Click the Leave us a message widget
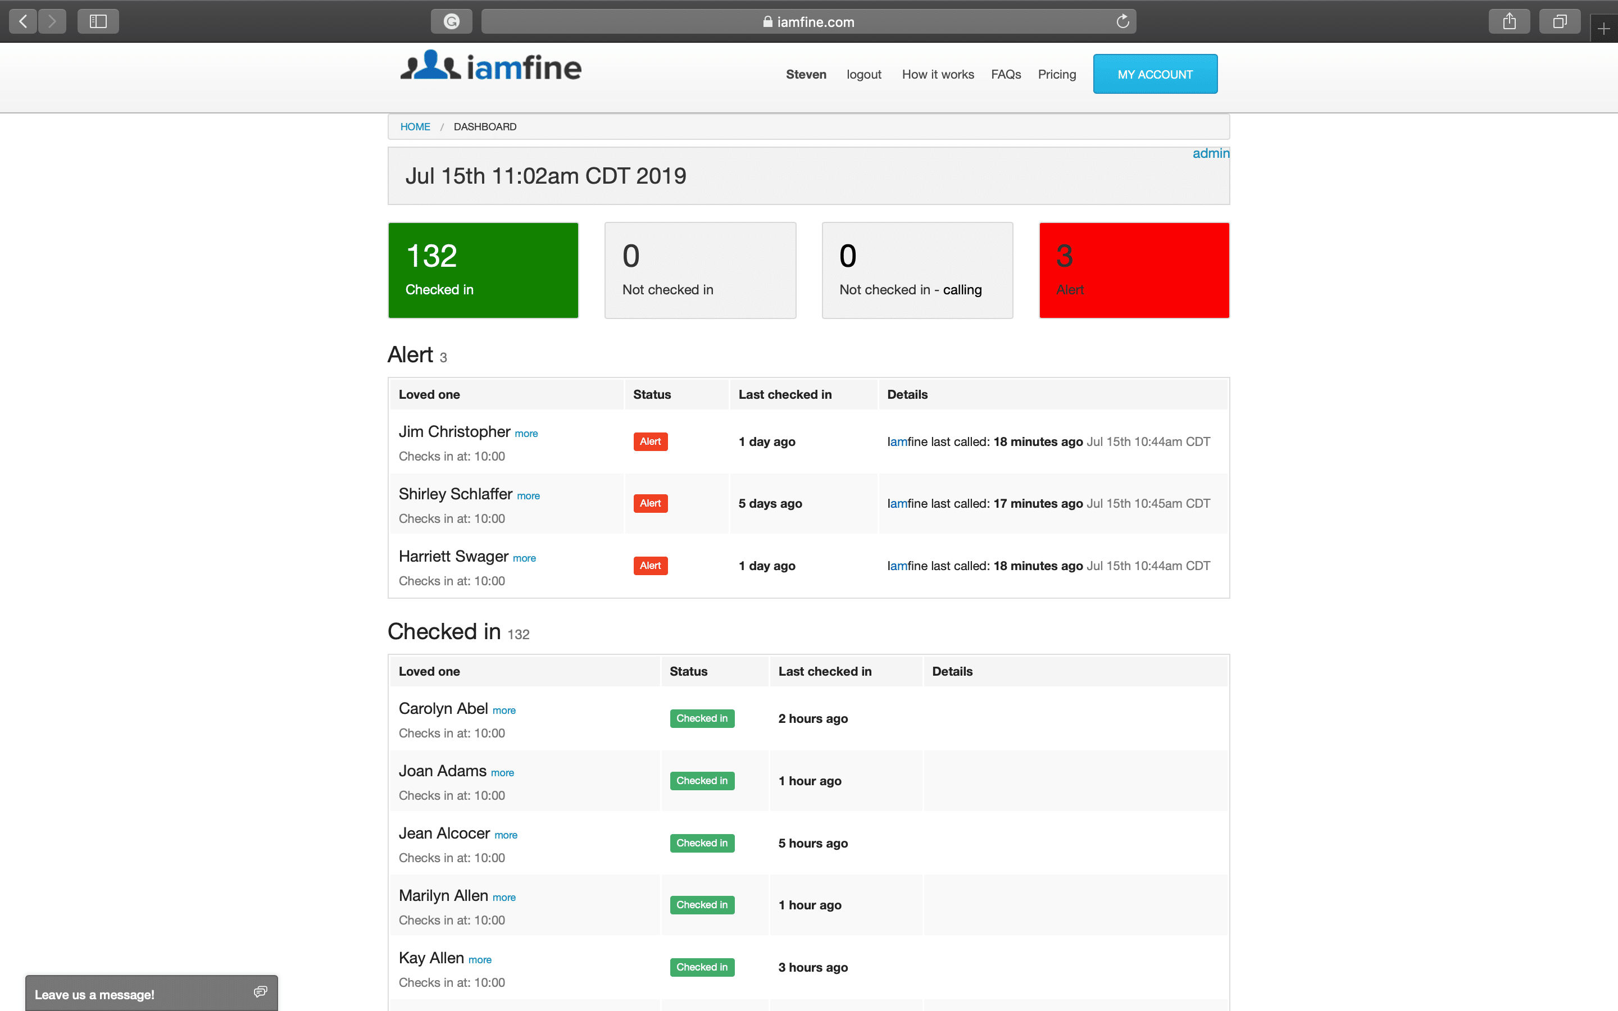Viewport: 1618px width, 1011px height. 151,994
